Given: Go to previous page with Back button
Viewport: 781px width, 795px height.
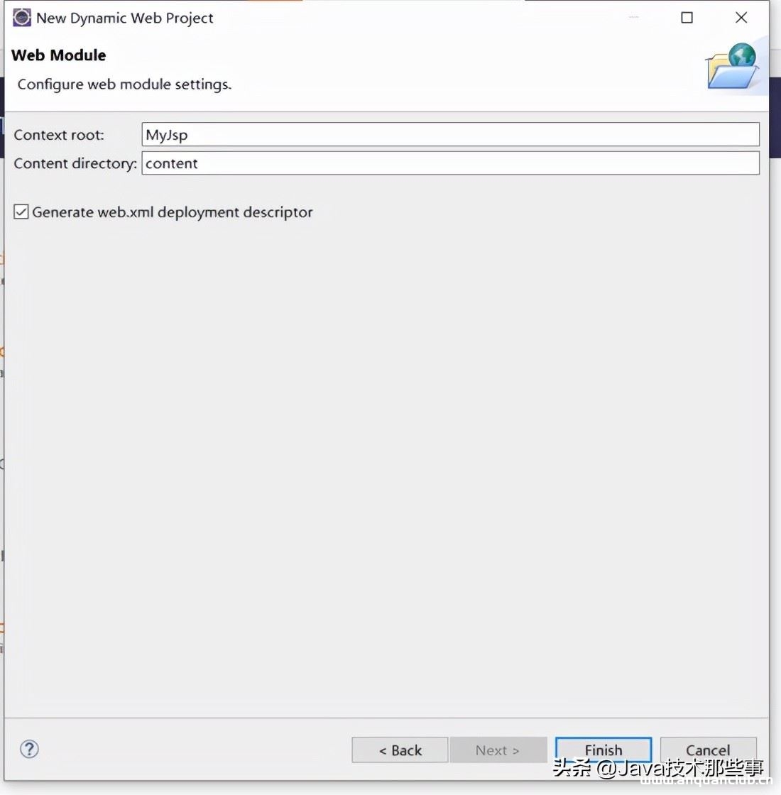Looking at the screenshot, I should [x=400, y=750].
